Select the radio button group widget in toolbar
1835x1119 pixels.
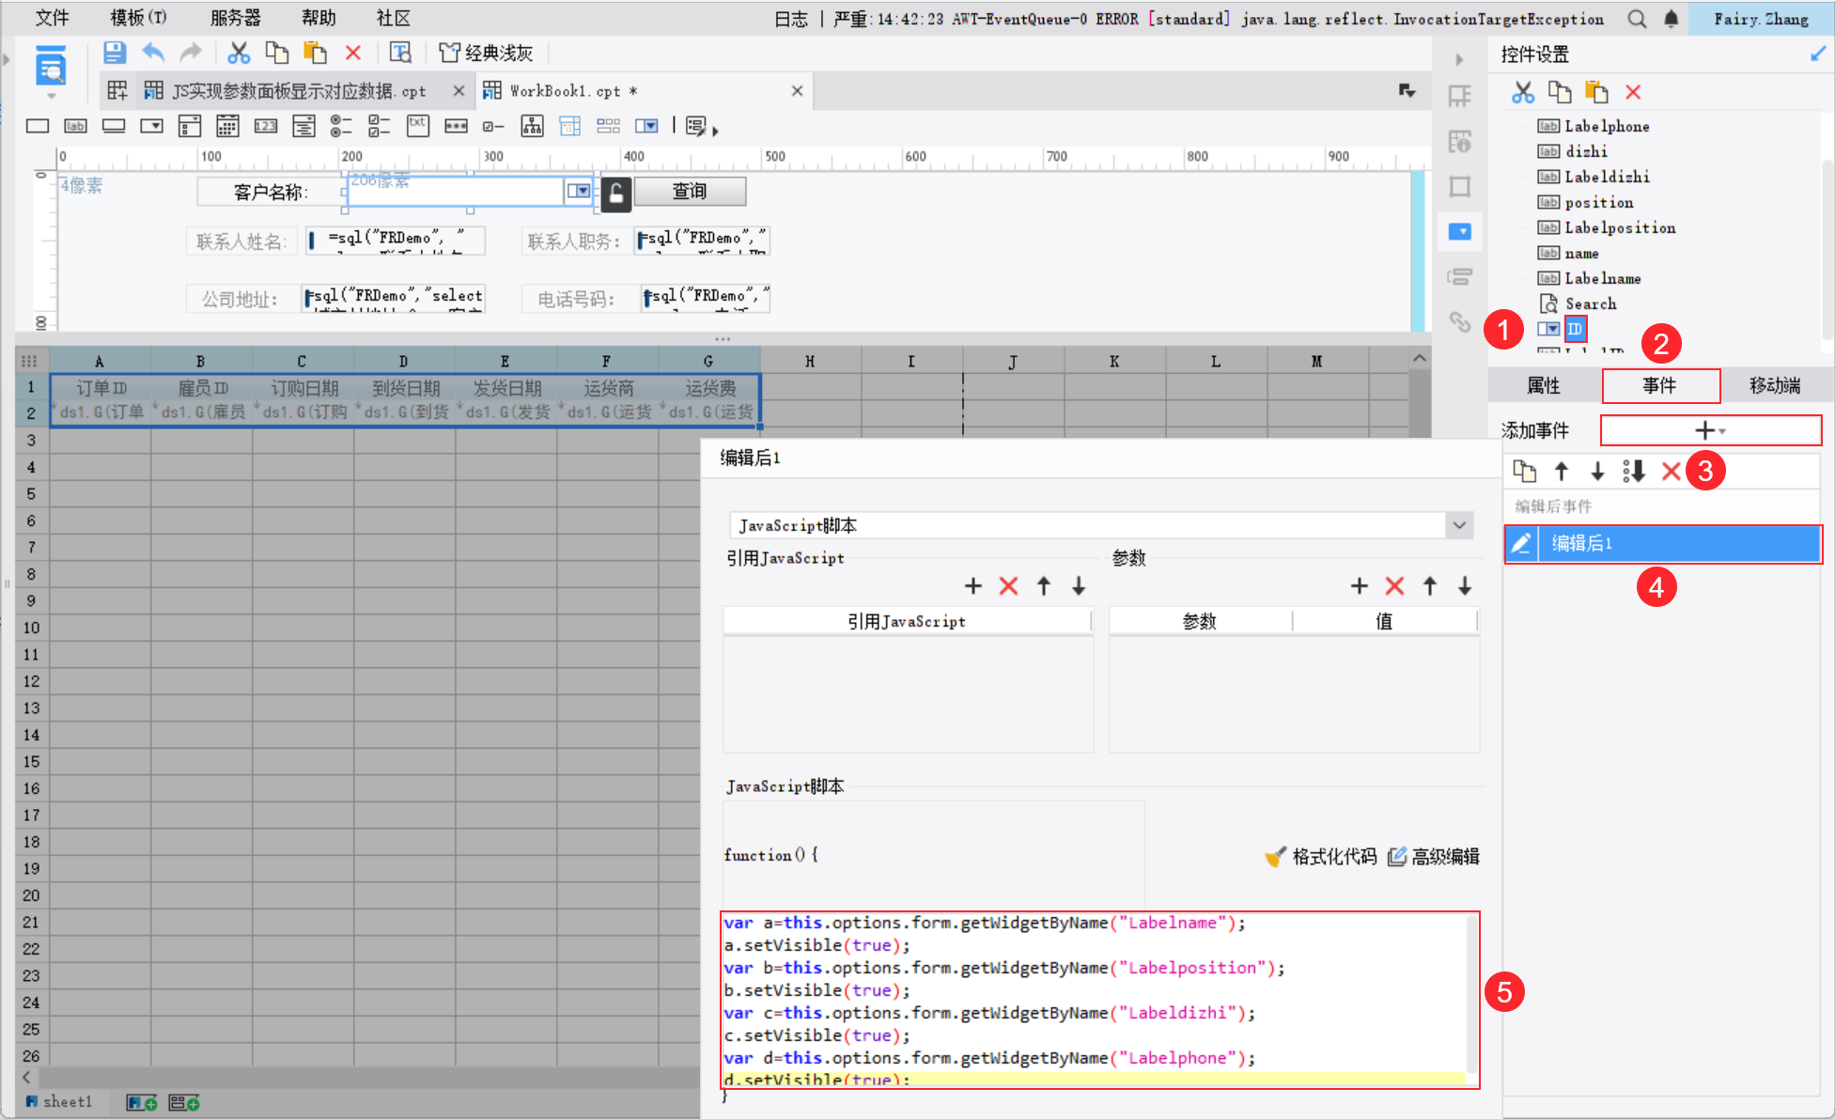click(x=341, y=126)
